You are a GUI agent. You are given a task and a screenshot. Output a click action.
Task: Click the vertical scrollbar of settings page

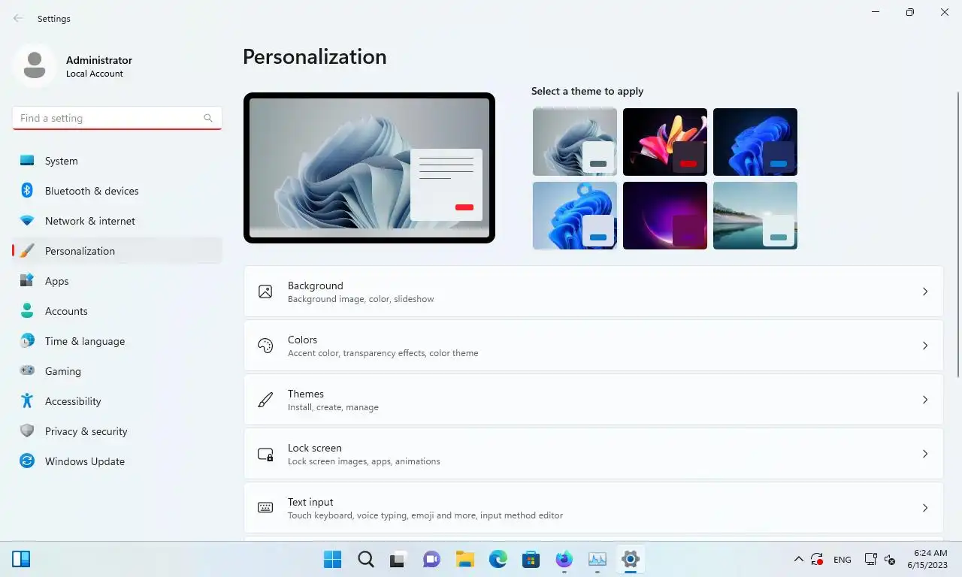957,234
